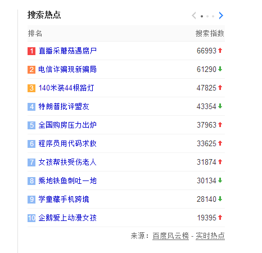This screenshot has height=253, width=262.
Task: Go to previous page with left chevron
Action: (x=194, y=16)
